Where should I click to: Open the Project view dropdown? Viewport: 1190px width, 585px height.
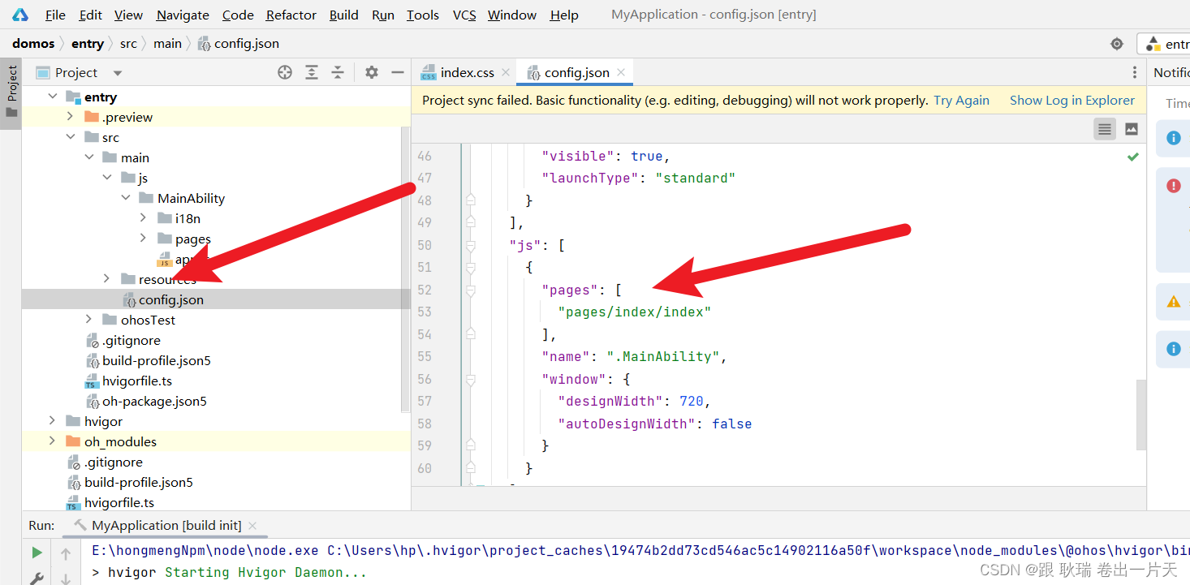pos(118,73)
